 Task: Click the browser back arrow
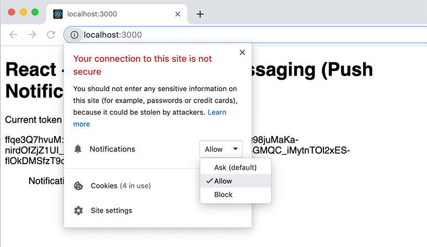click(14, 35)
